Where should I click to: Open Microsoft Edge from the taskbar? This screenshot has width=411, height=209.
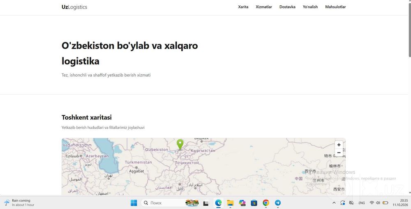click(218, 203)
